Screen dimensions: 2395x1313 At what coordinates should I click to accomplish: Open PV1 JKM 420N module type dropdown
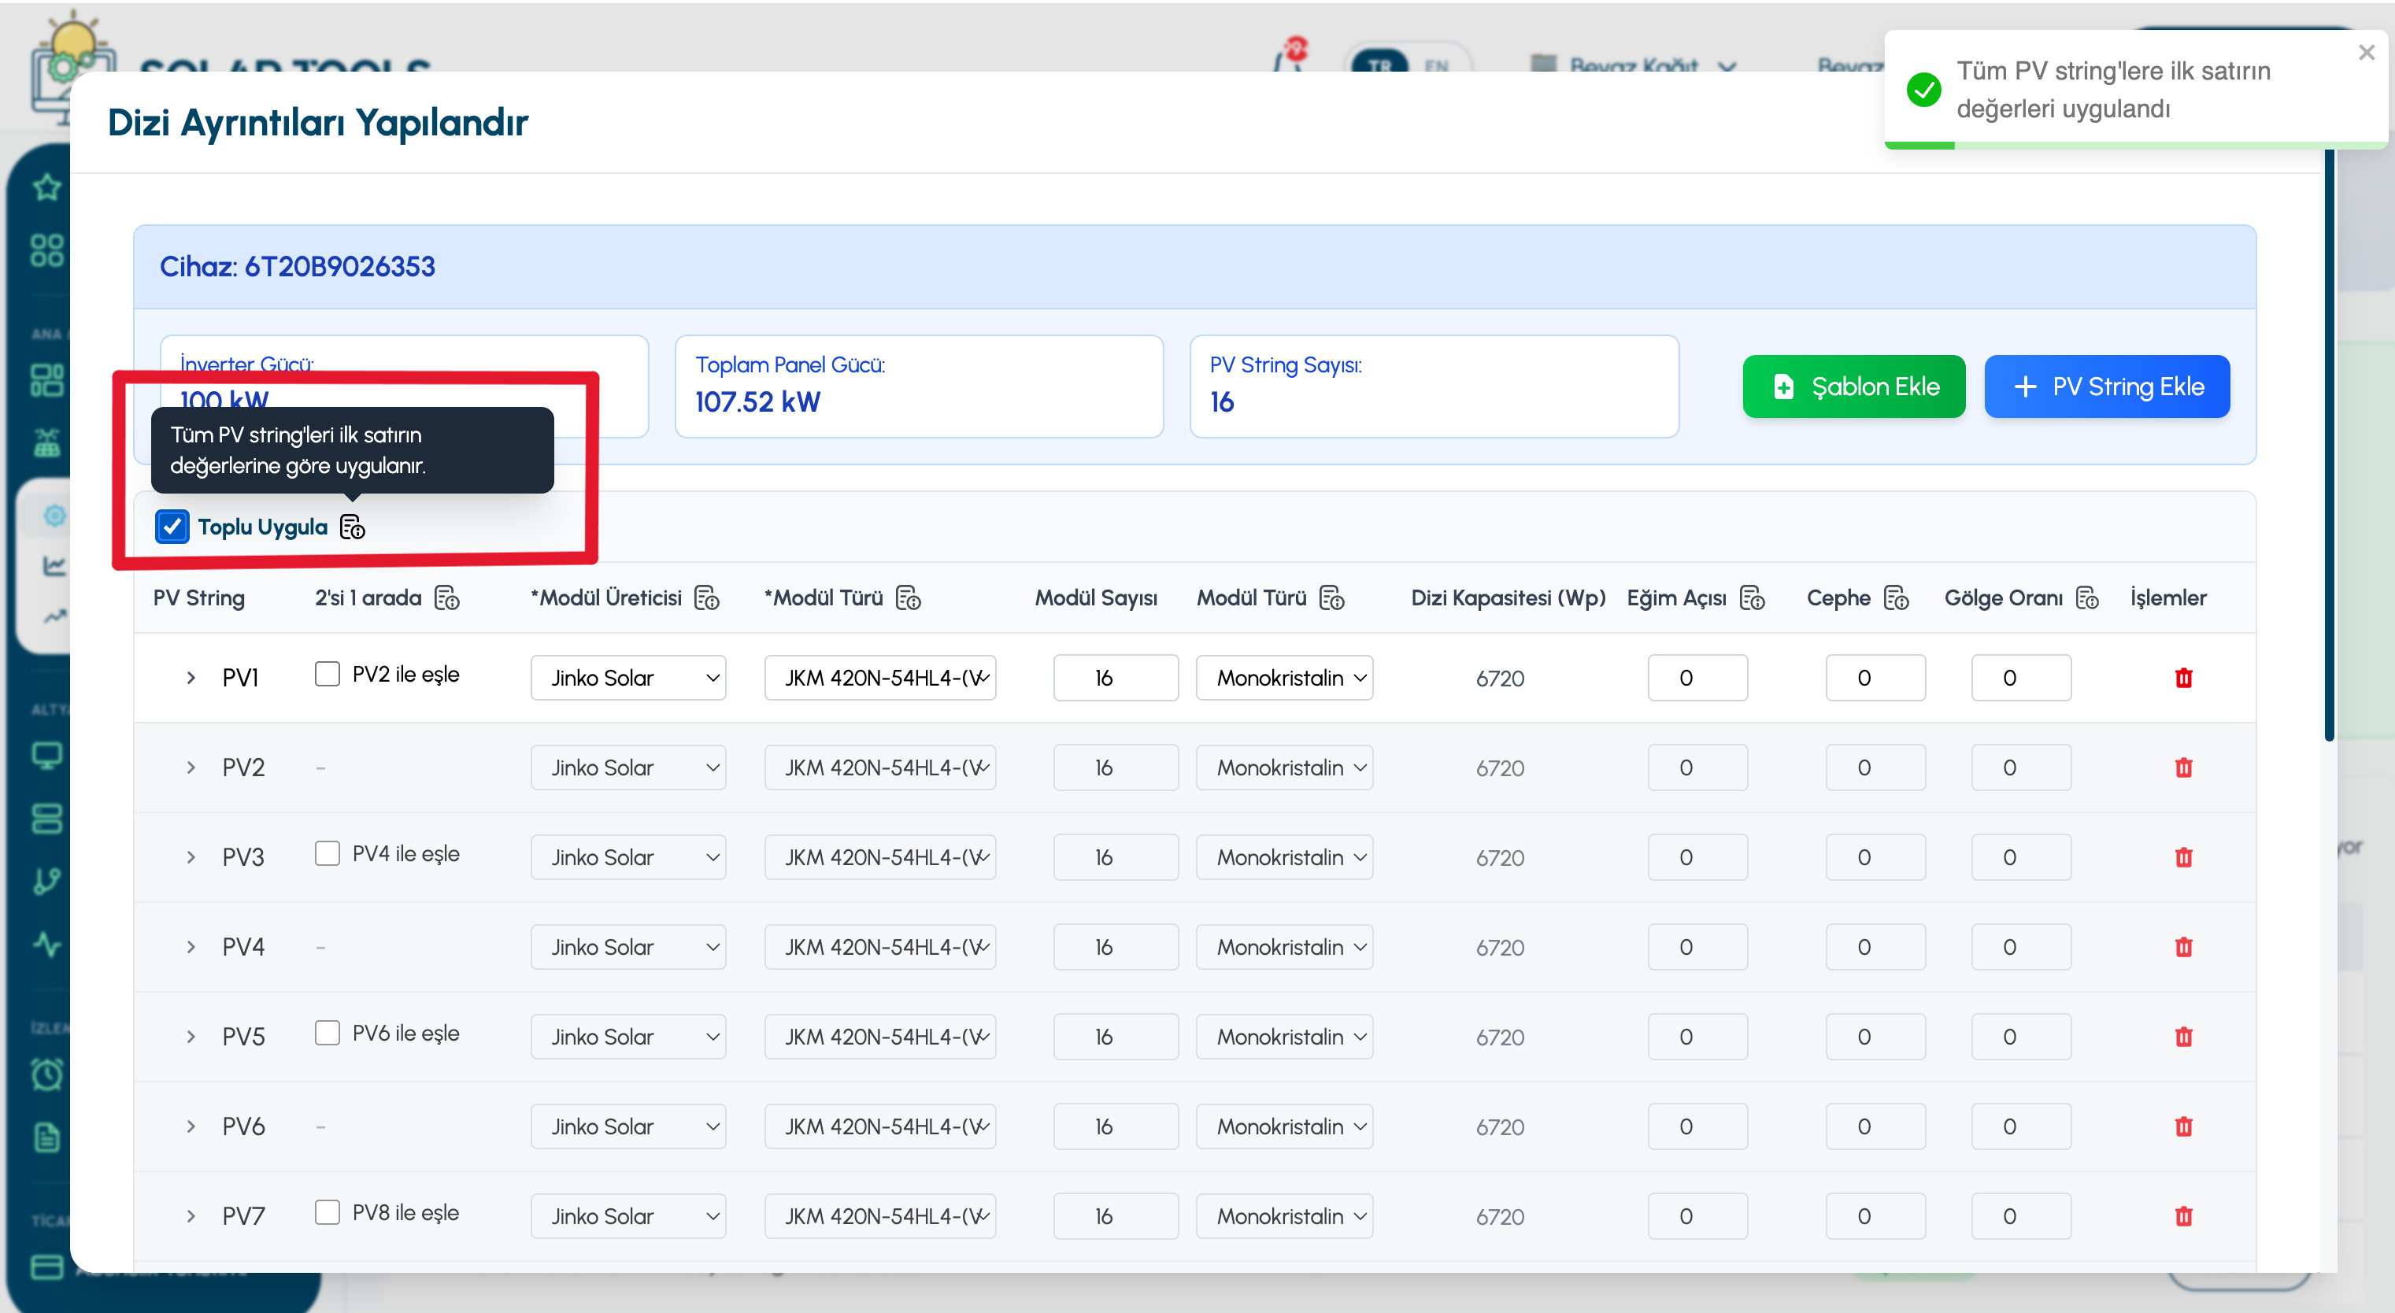pyautogui.click(x=880, y=678)
